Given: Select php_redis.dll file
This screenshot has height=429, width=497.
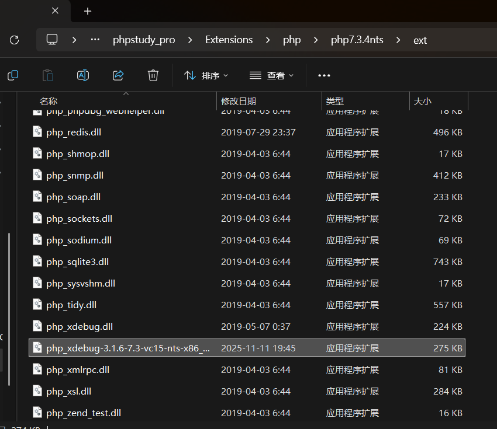Looking at the screenshot, I should [247, 132].
